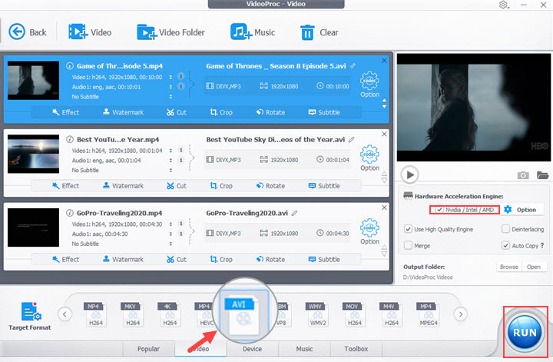553x362 pixels.
Task: Choose the MP4 H264 format icon
Action: point(95,314)
